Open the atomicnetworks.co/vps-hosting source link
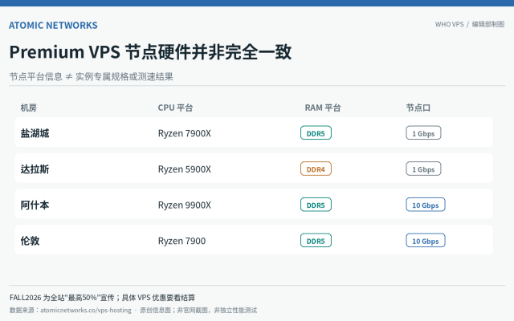Image resolution: width=514 pixels, height=321 pixels. [86, 310]
